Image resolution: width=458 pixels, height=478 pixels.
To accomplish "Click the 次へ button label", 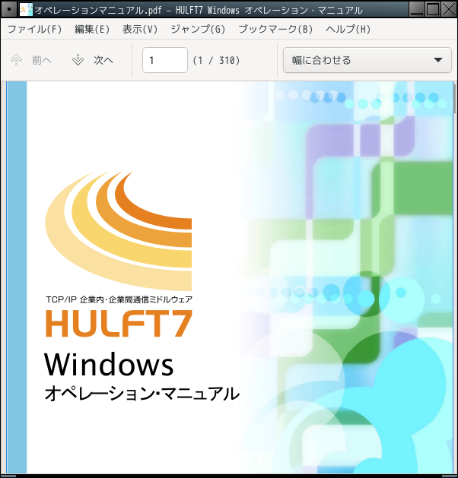I will tap(103, 60).
